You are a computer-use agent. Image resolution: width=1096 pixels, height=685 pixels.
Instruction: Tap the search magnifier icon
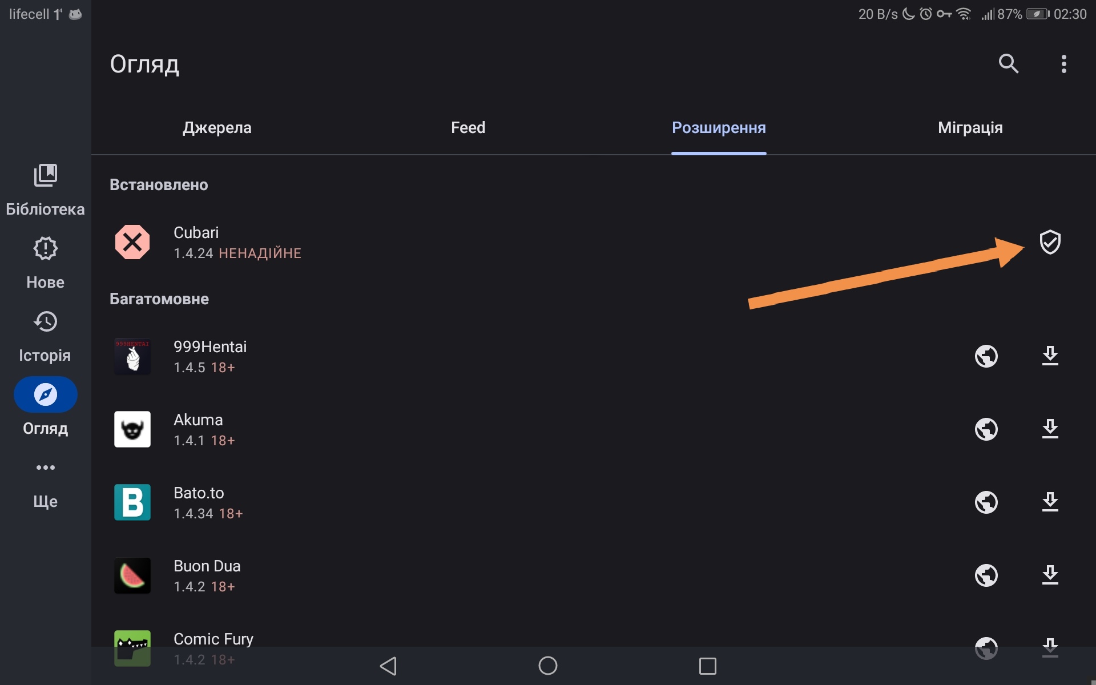1009,64
